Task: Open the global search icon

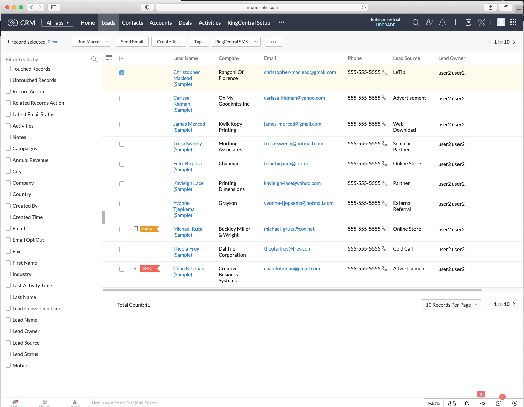Action: click(x=416, y=22)
